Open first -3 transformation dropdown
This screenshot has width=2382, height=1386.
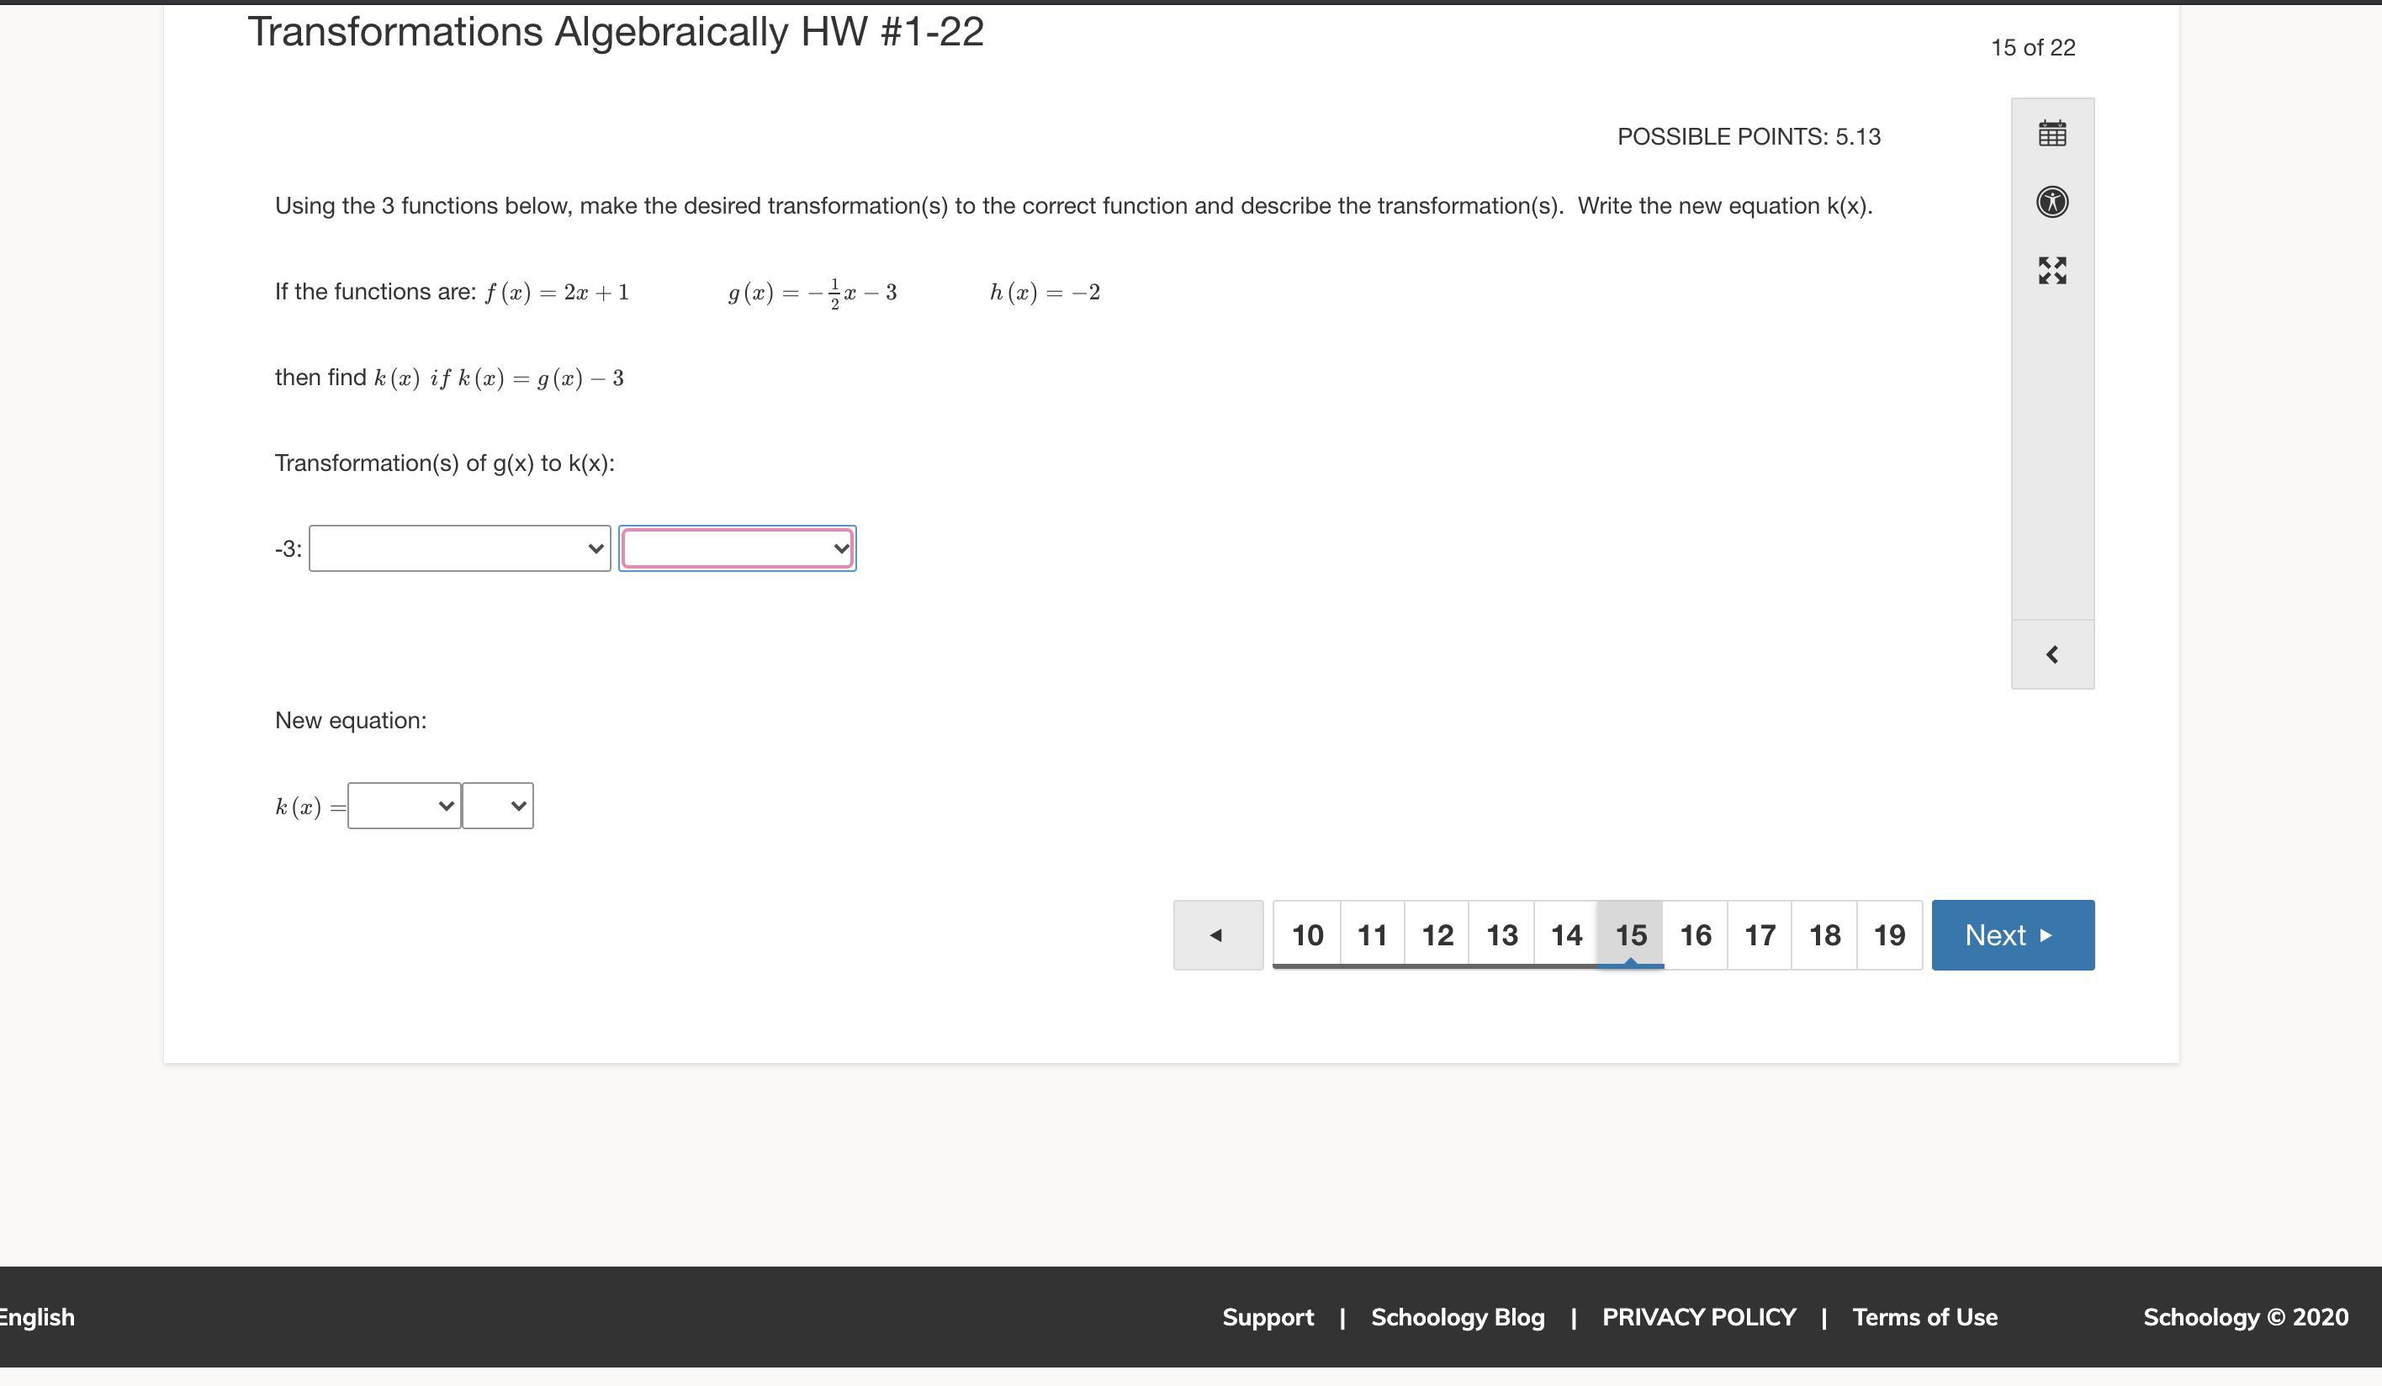[x=459, y=548]
